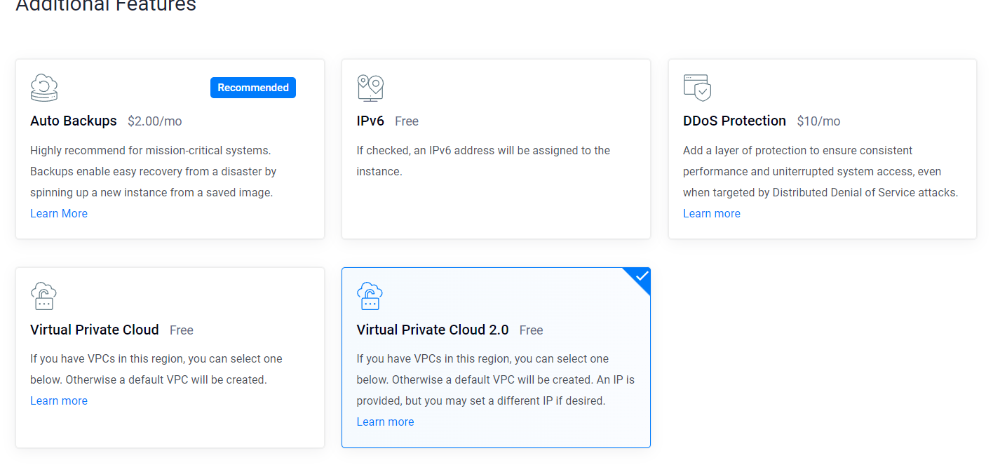Click the blue checkmark corner on VPC 2.0
The width and height of the screenshot is (993, 472).
[640, 278]
